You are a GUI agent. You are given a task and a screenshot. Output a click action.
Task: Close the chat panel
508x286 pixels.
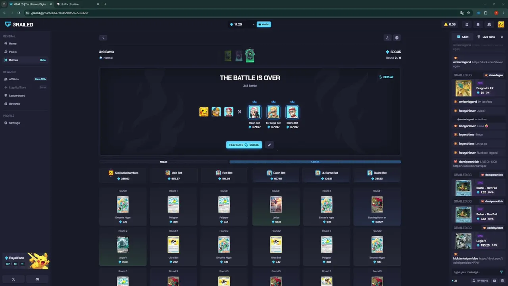click(502, 37)
